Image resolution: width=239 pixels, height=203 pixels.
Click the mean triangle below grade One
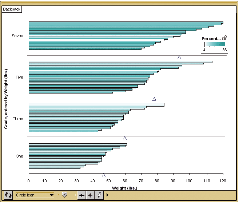pos(104,175)
